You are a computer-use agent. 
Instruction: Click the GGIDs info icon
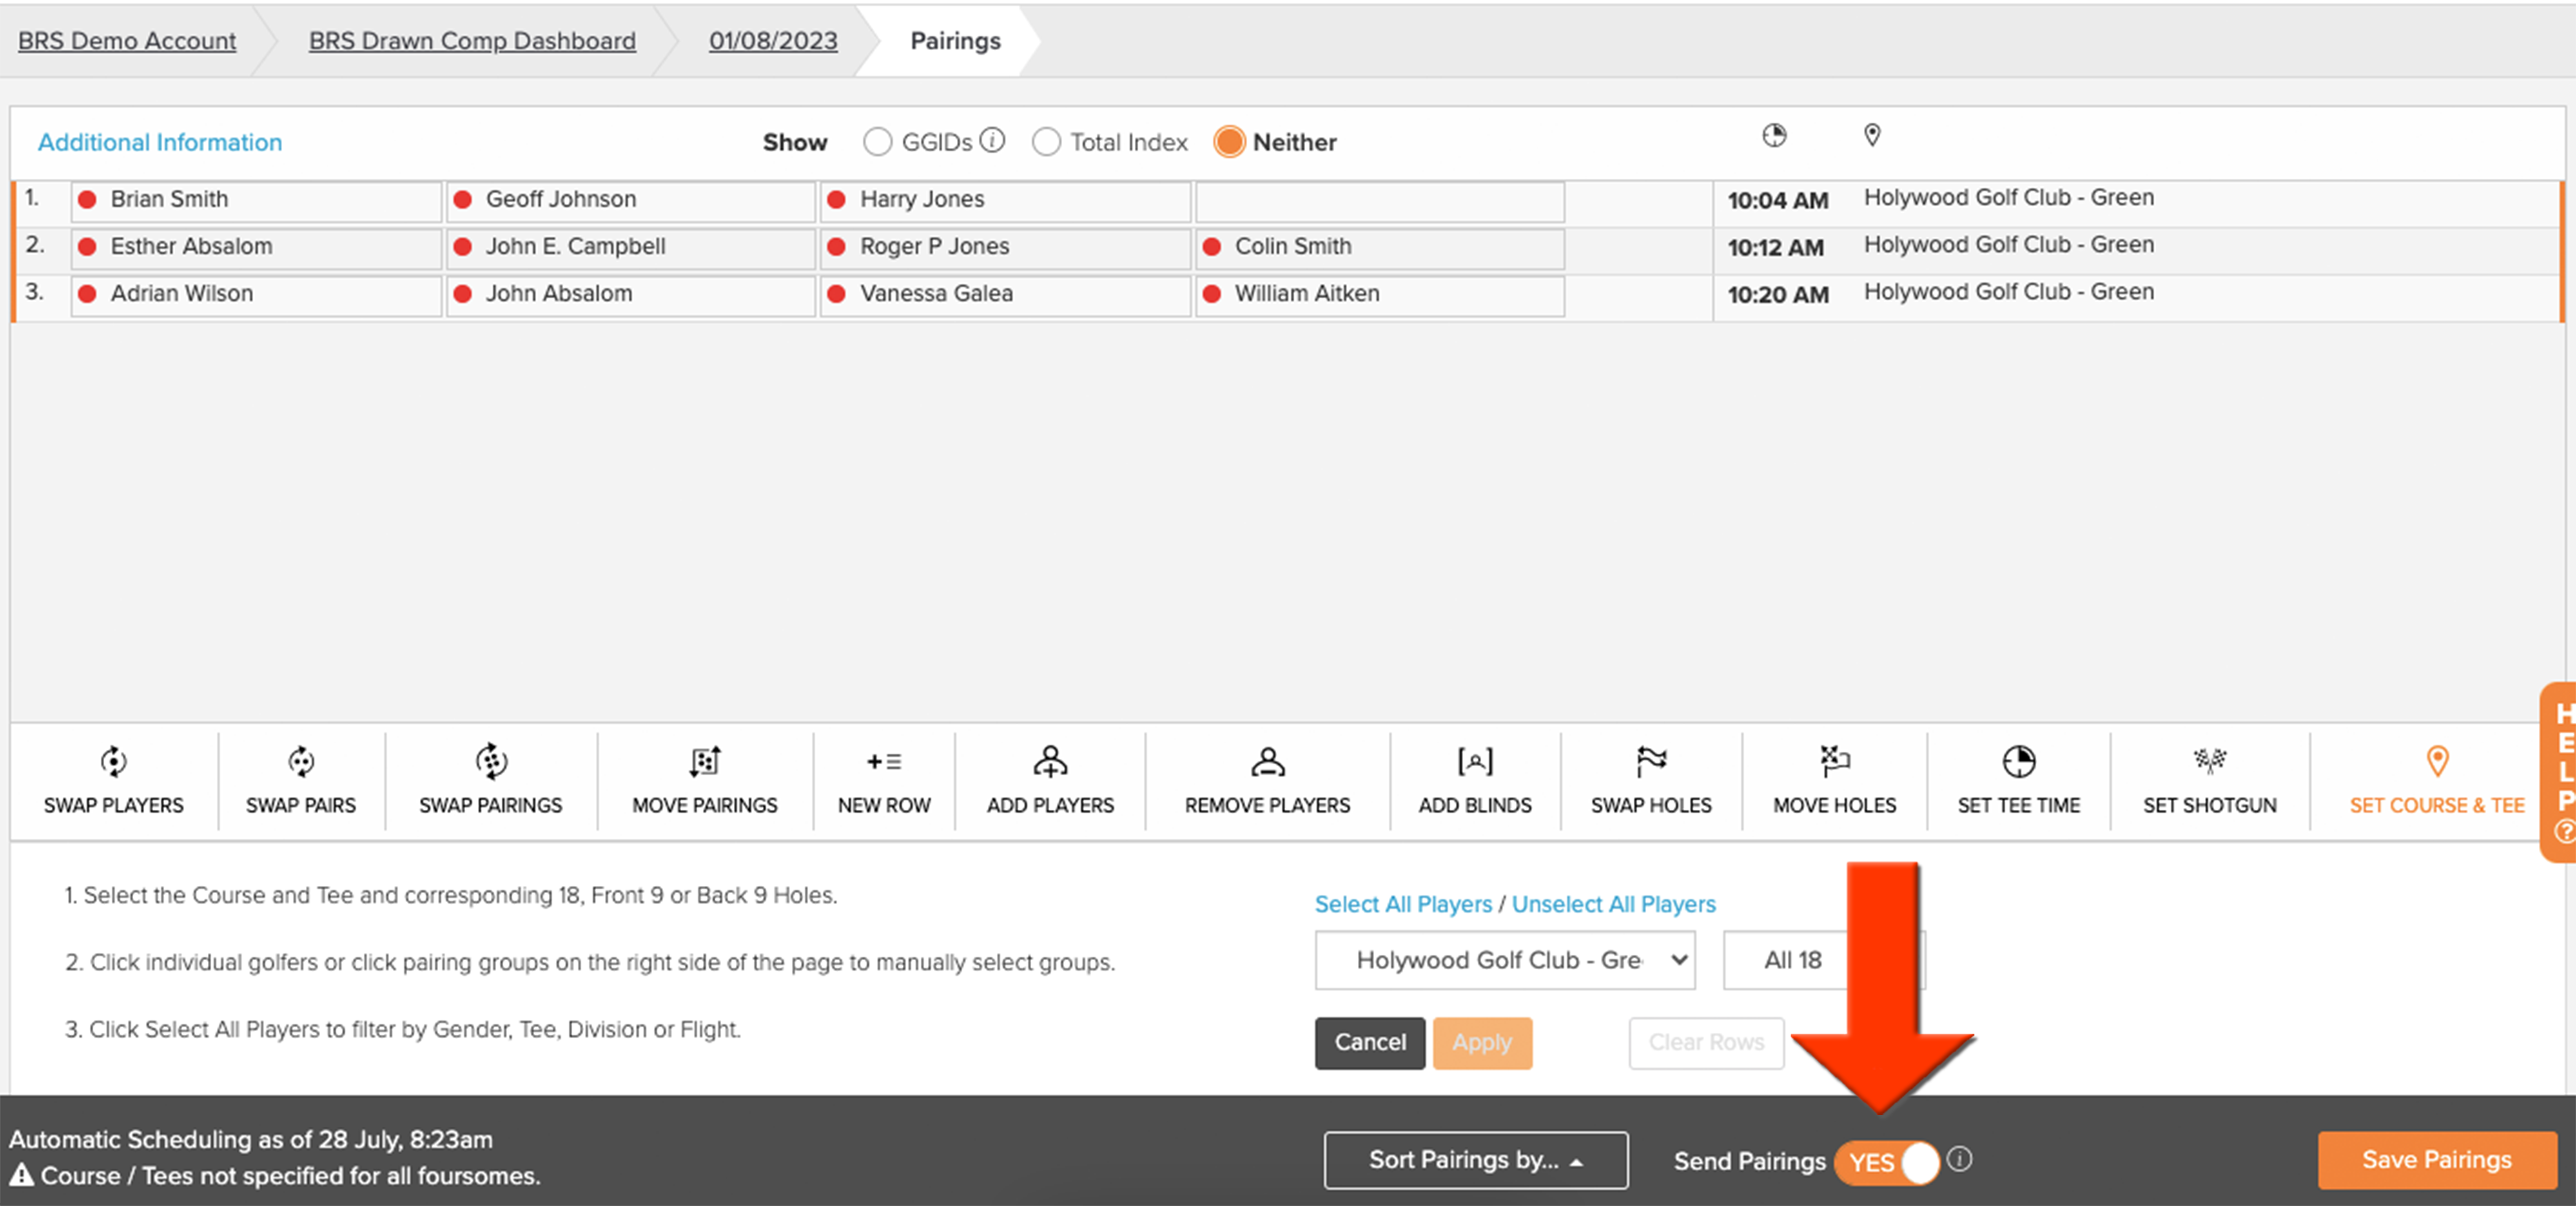[x=992, y=140]
